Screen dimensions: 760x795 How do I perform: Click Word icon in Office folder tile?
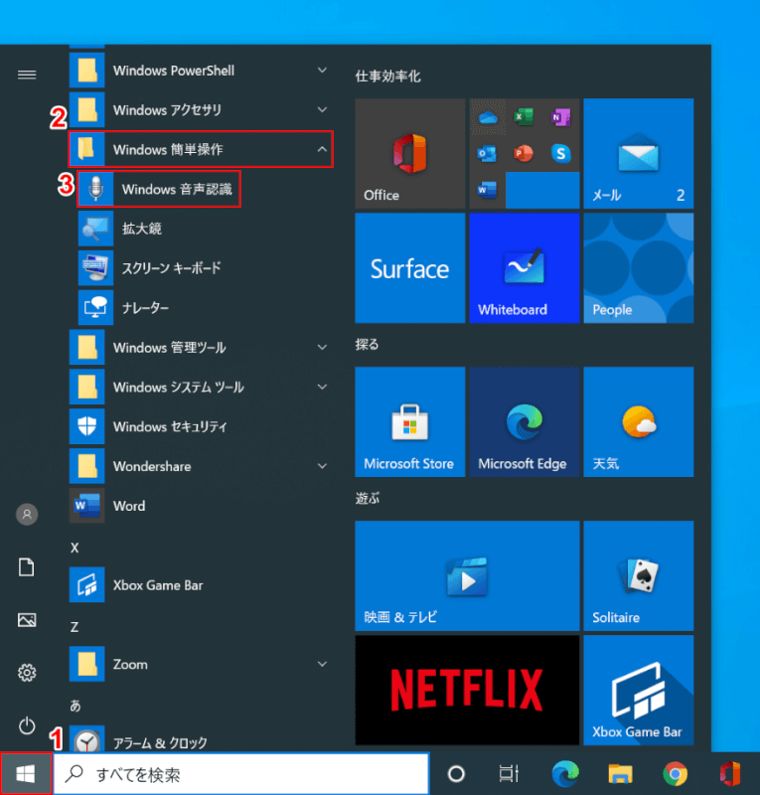click(487, 190)
